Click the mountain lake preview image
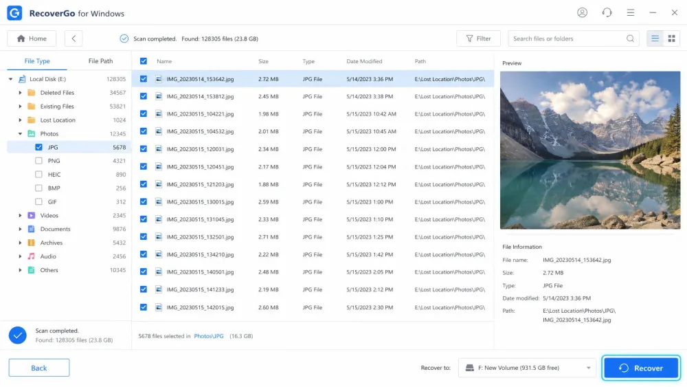Image resolution: width=687 pixels, height=387 pixels. coord(590,150)
